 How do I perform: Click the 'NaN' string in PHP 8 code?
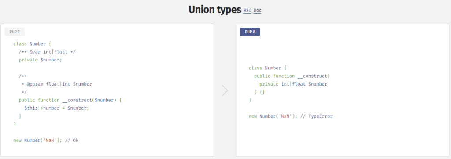point(285,116)
